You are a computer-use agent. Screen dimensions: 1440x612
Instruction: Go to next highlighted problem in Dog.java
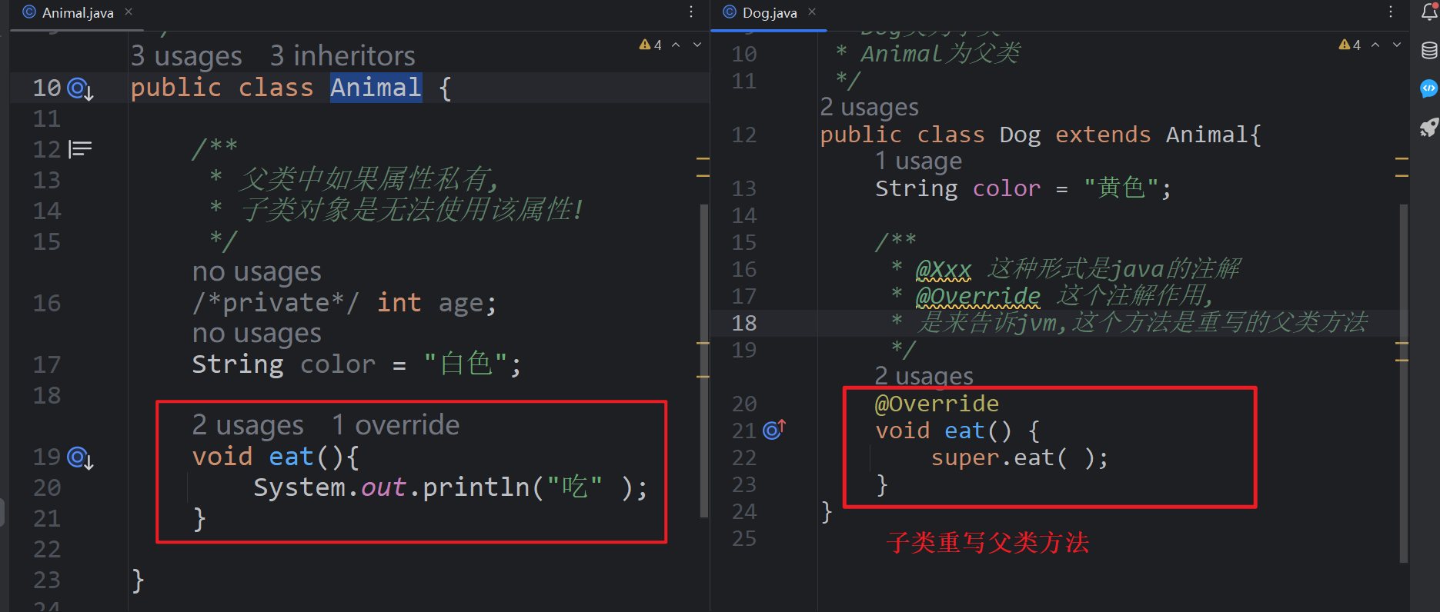(1397, 45)
